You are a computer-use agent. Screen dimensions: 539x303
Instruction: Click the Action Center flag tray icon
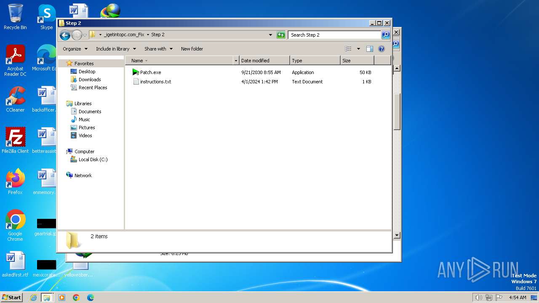[x=499, y=298]
